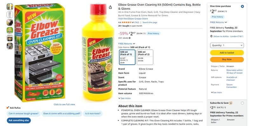
Task: Open Price history next to main price
Action: coord(153,33)
